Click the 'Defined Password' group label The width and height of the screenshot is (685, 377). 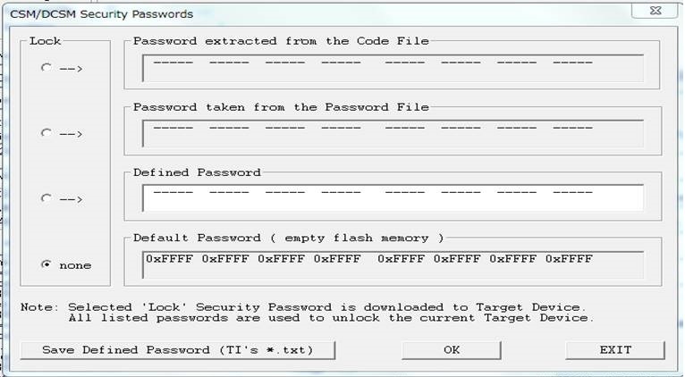[x=197, y=172]
